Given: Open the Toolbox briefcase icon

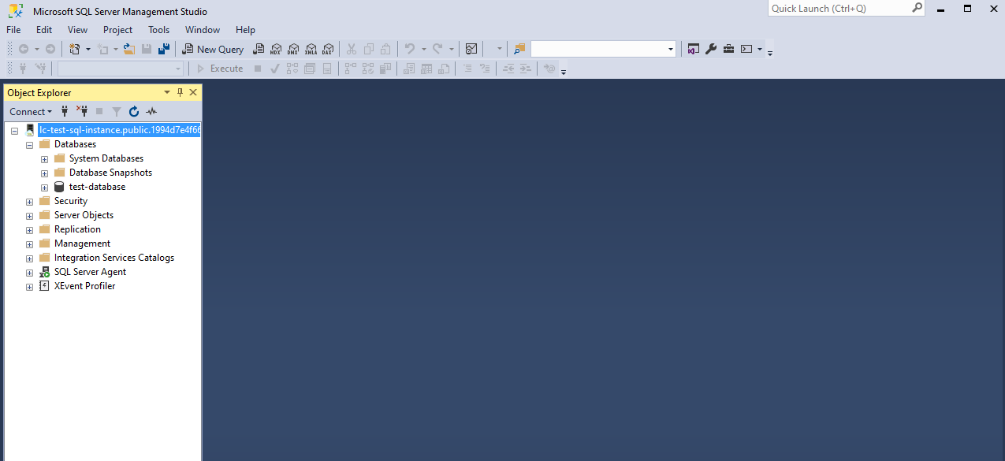Looking at the screenshot, I should click(728, 49).
